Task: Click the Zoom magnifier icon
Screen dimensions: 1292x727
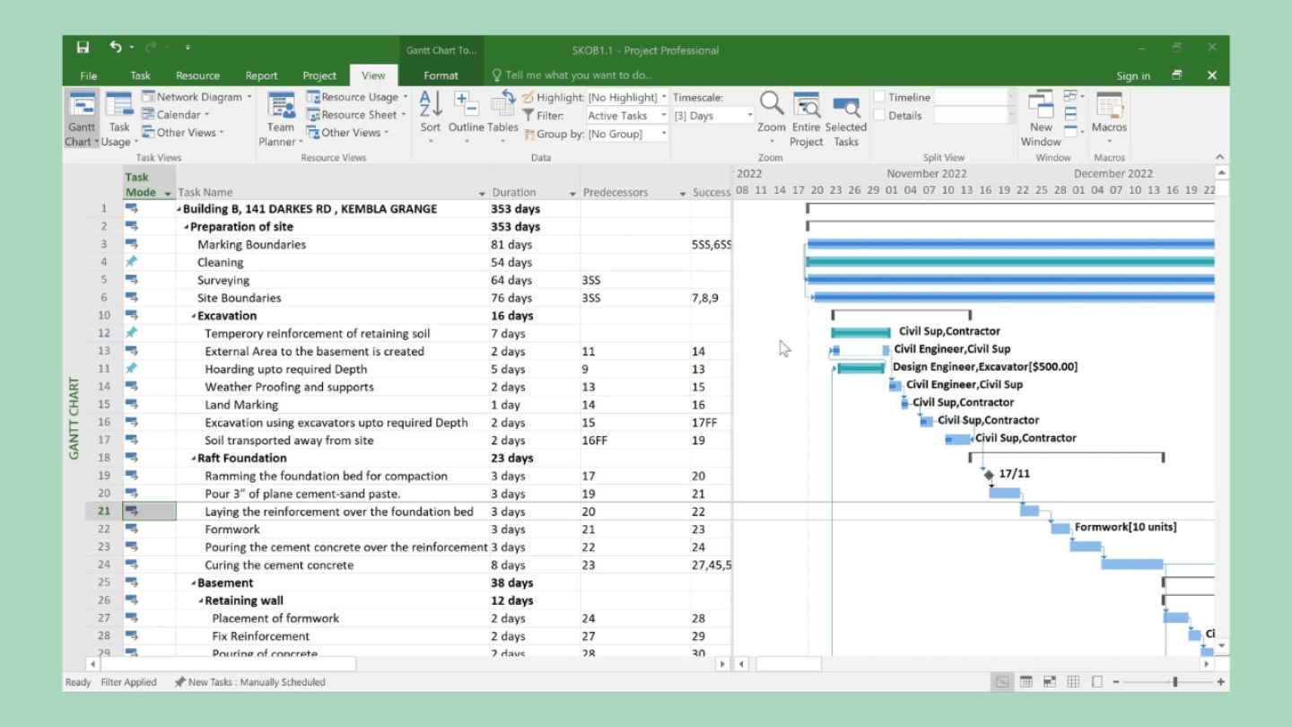Action: coord(771,105)
